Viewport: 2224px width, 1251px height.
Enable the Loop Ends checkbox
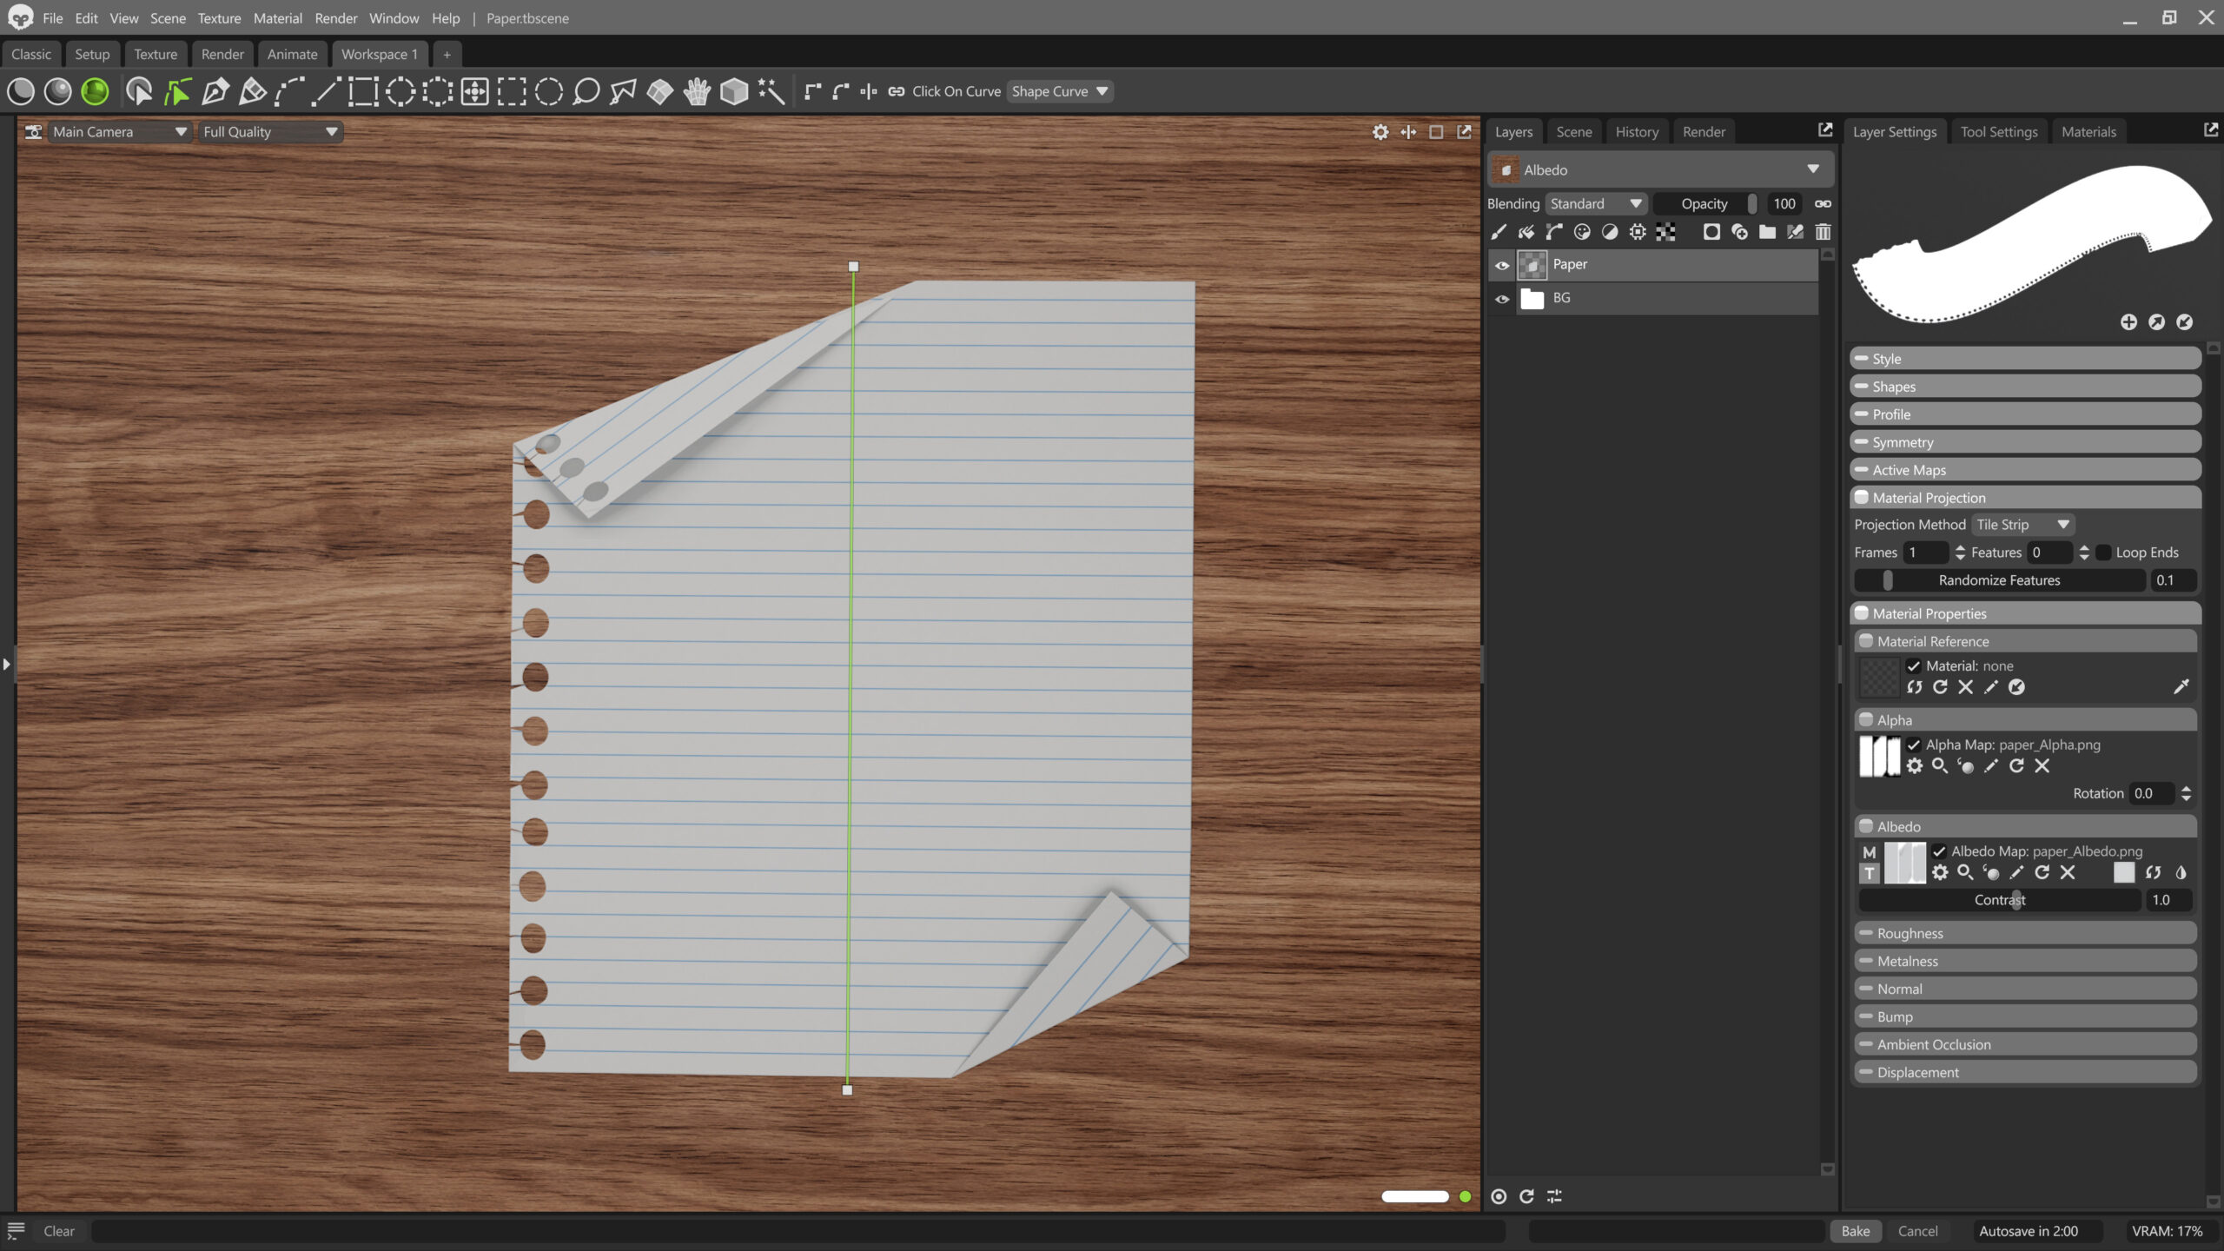tap(2103, 553)
